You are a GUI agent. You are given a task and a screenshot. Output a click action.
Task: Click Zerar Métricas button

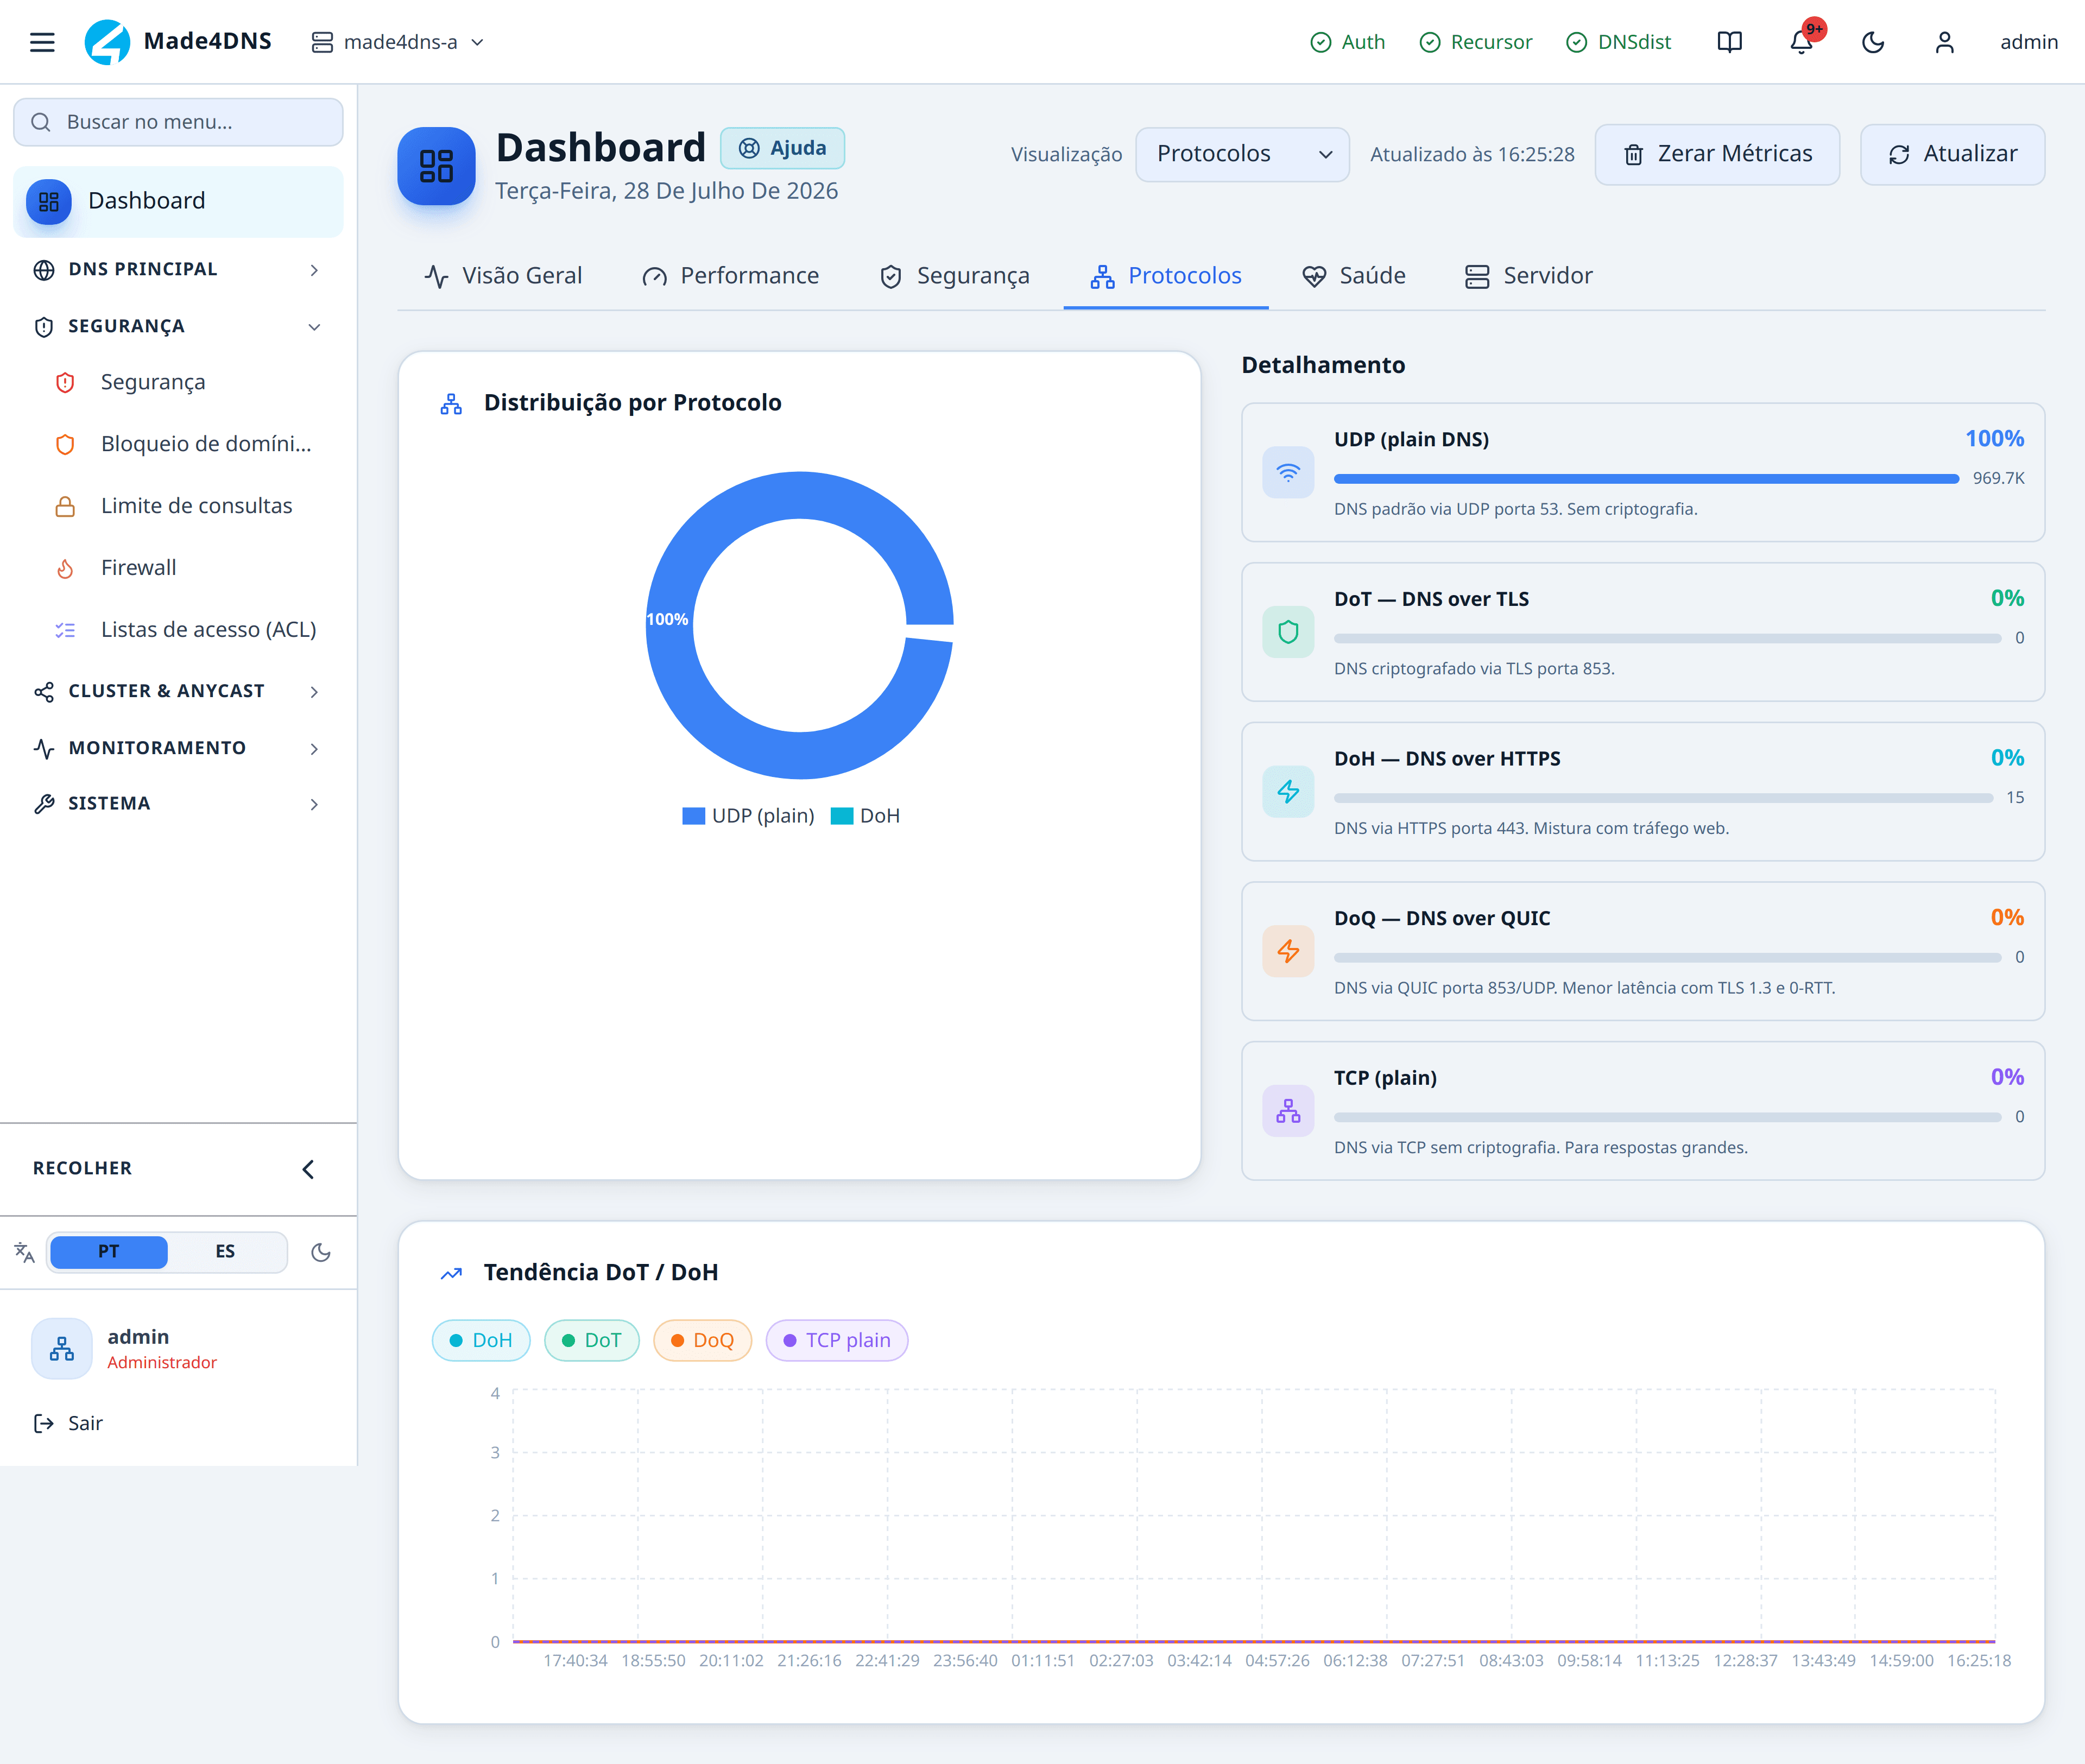tap(1717, 154)
